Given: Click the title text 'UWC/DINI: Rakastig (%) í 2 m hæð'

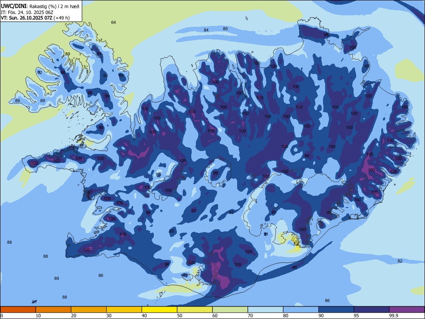Looking at the screenshot, I should pyautogui.click(x=40, y=6).
